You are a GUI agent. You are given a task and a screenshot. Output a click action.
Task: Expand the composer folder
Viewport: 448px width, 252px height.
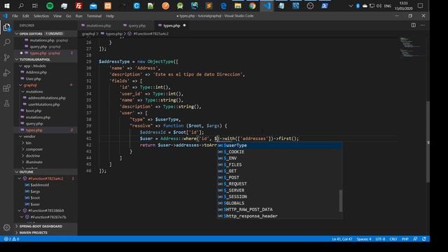(45, 149)
